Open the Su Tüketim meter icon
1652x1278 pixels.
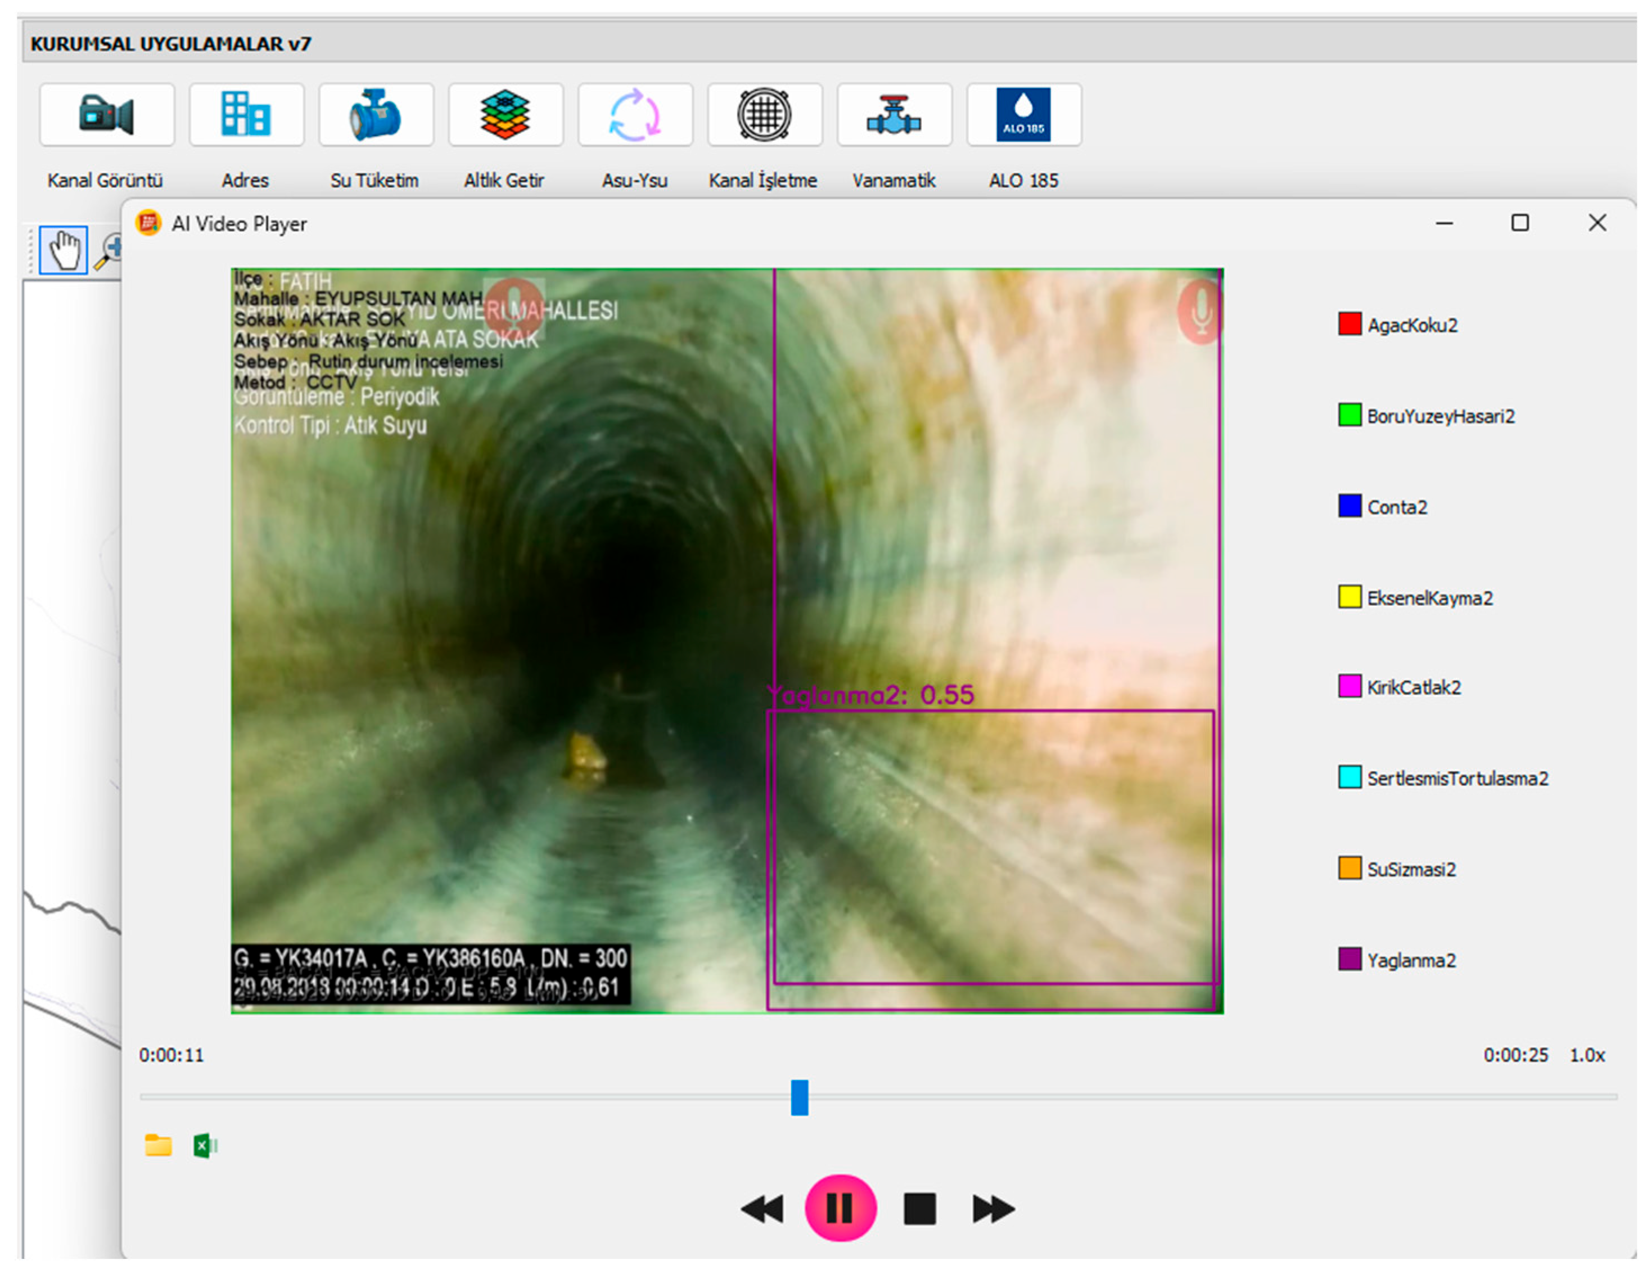coord(376,115)
